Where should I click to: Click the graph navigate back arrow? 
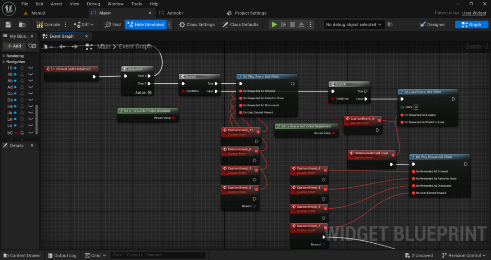click(62, 46)
